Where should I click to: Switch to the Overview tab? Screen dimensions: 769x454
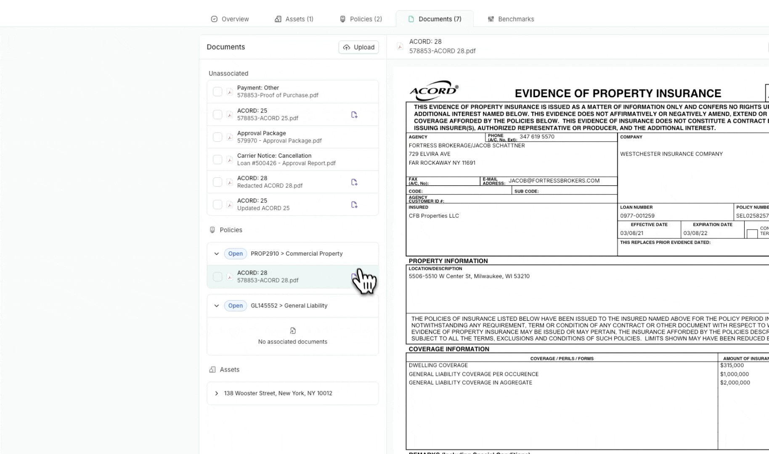[230, 19]
